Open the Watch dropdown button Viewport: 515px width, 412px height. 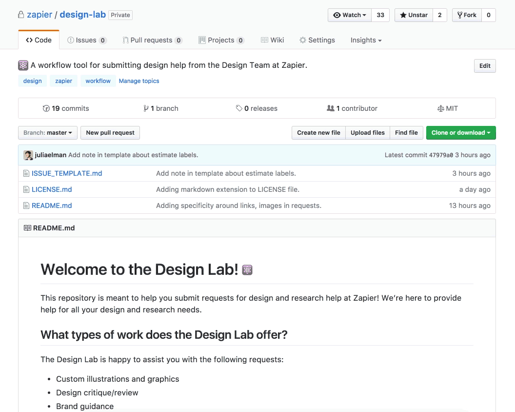point(350,15)
